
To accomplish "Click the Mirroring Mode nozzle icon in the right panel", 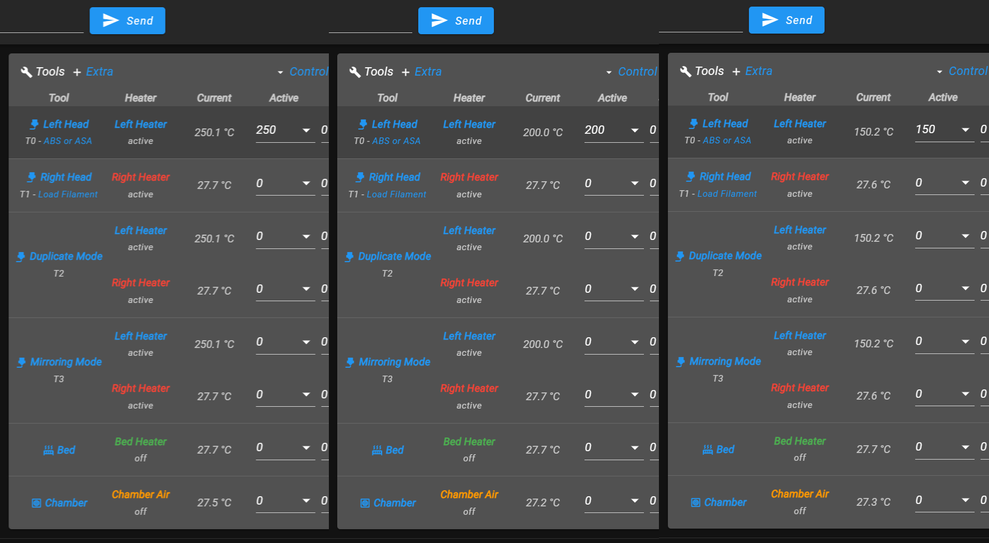I will [x=681, y=362].
